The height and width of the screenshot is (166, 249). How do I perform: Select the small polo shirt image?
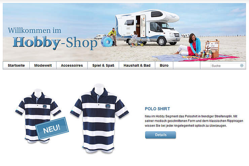[x=38, y=115]
